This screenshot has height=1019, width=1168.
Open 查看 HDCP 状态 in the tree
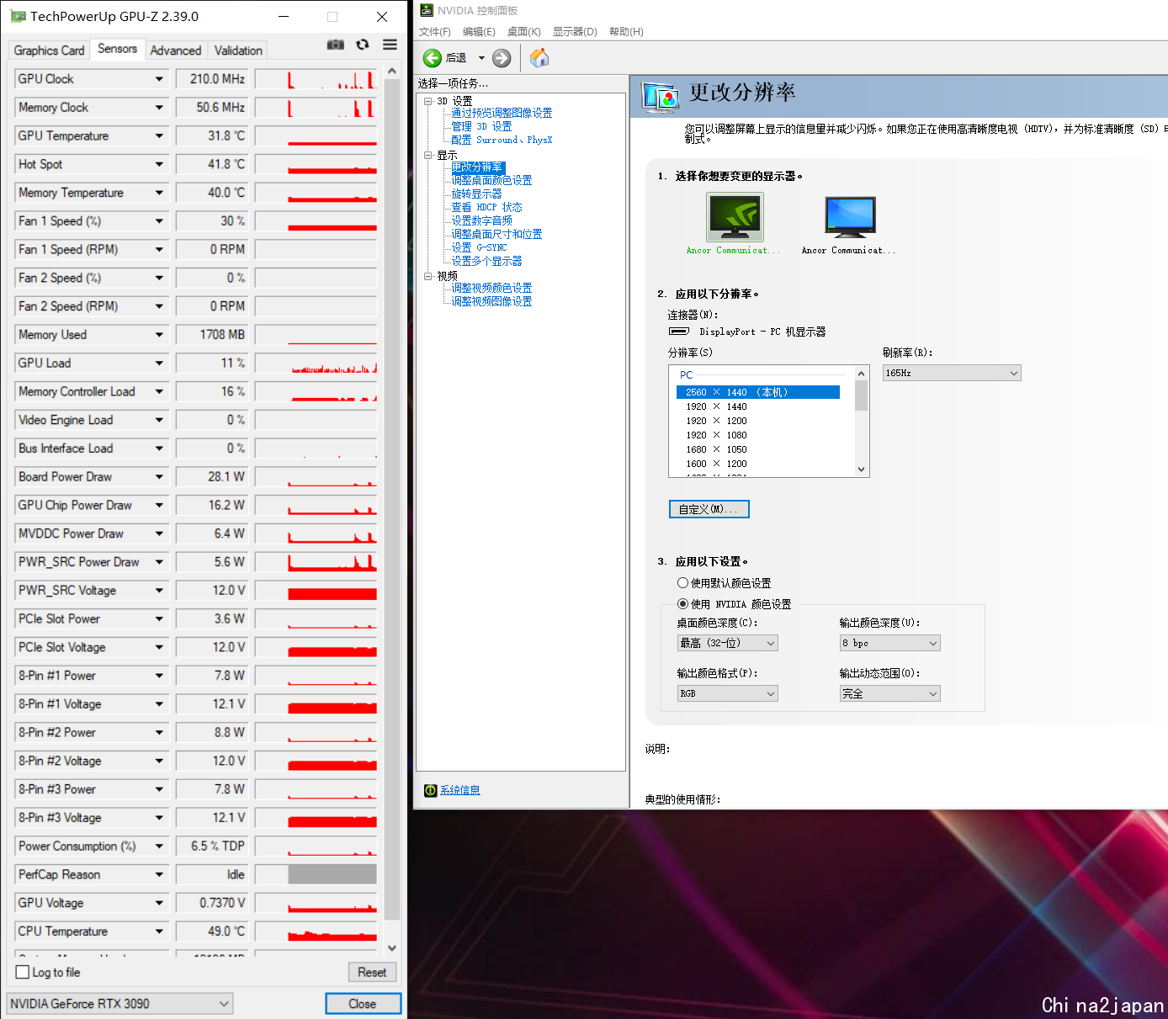coord(486,207)
